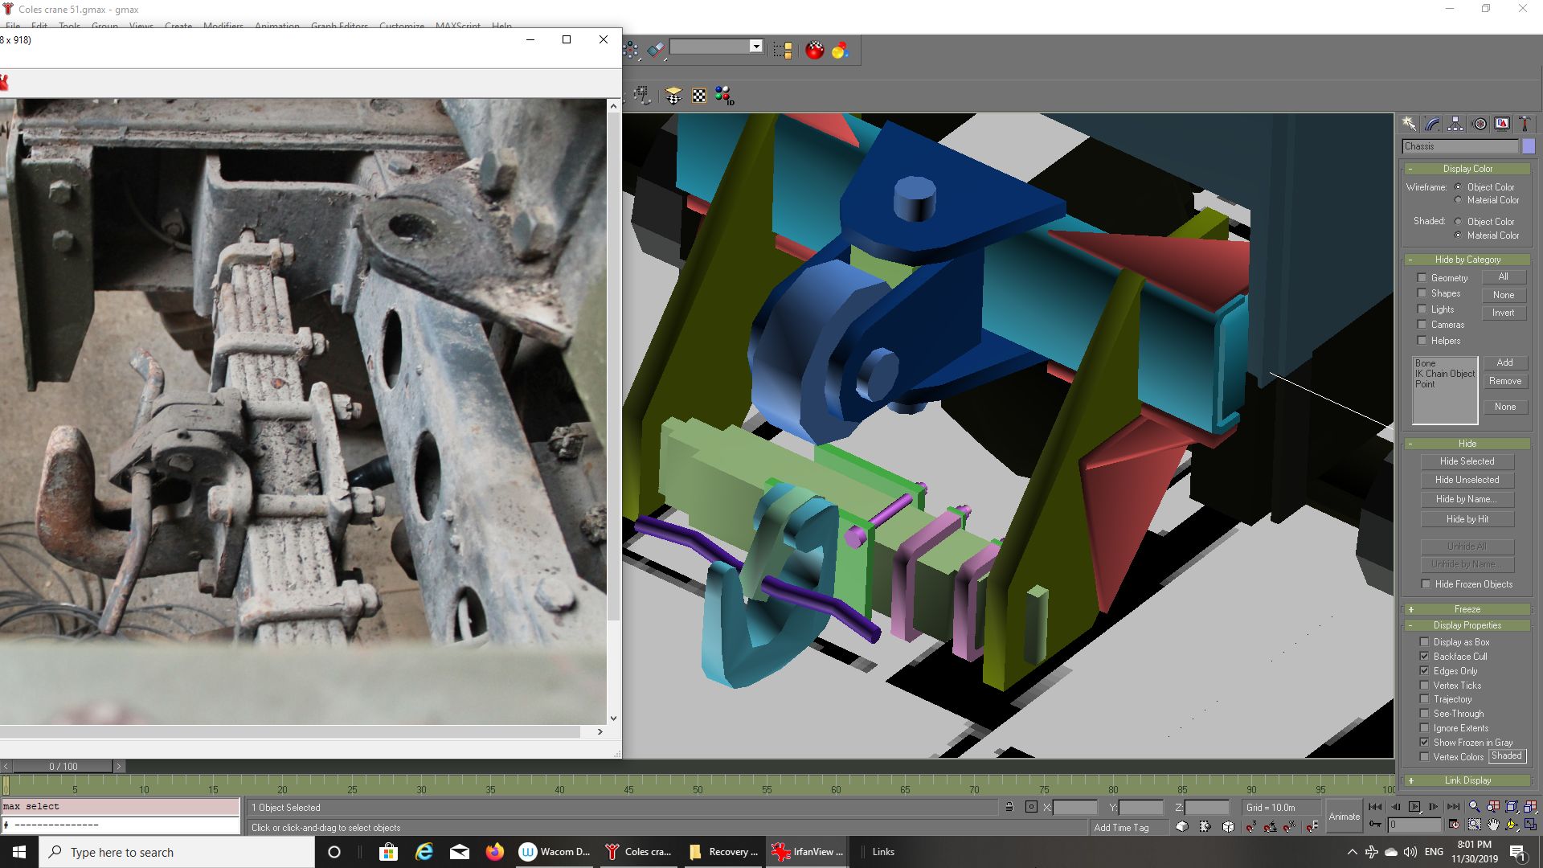This screenshot has width=1543, height=868.
Task: Click the Hide Selected button
Action: 1467,461
